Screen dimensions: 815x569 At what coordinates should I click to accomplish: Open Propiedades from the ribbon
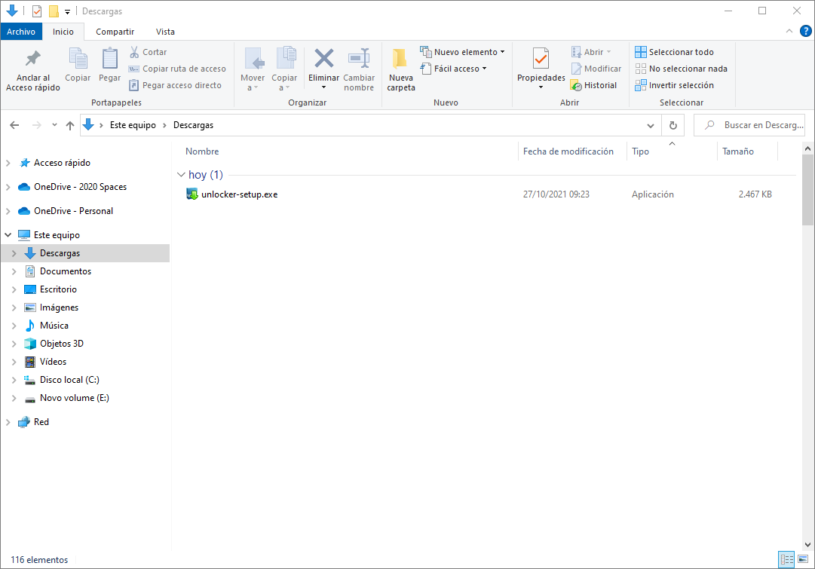click(541, 60)
